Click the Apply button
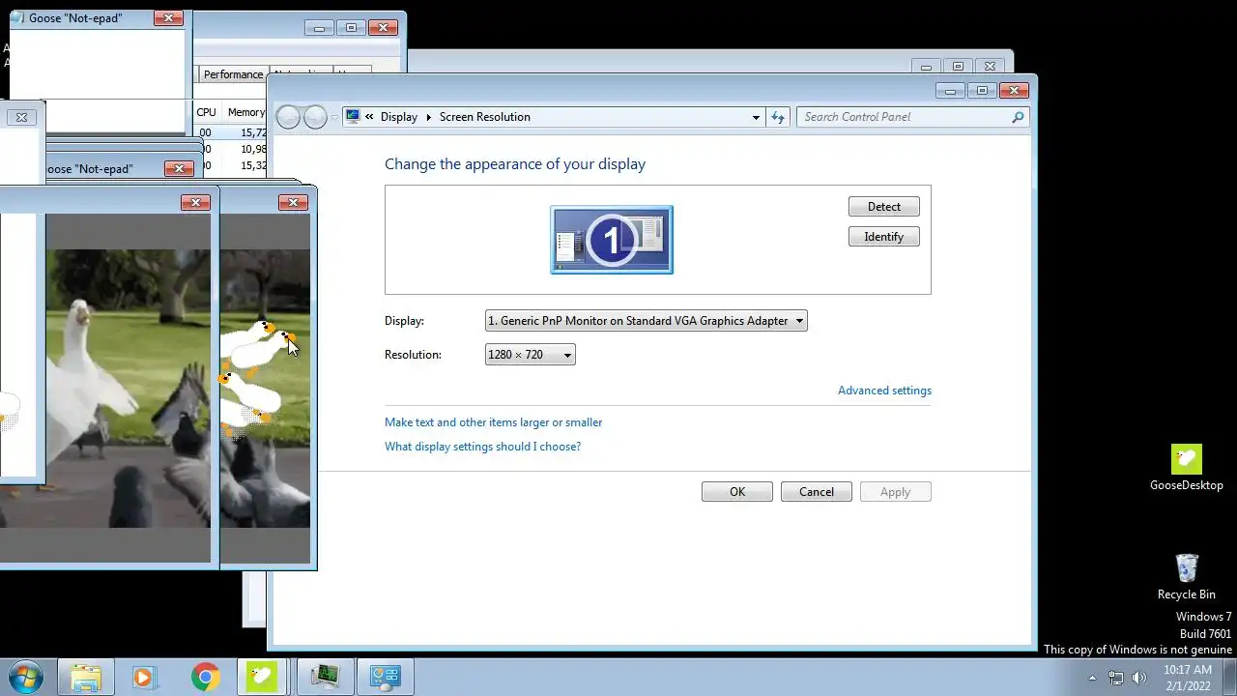The height and width of the screenshot is (696, 1237). [x=896, y=492]
